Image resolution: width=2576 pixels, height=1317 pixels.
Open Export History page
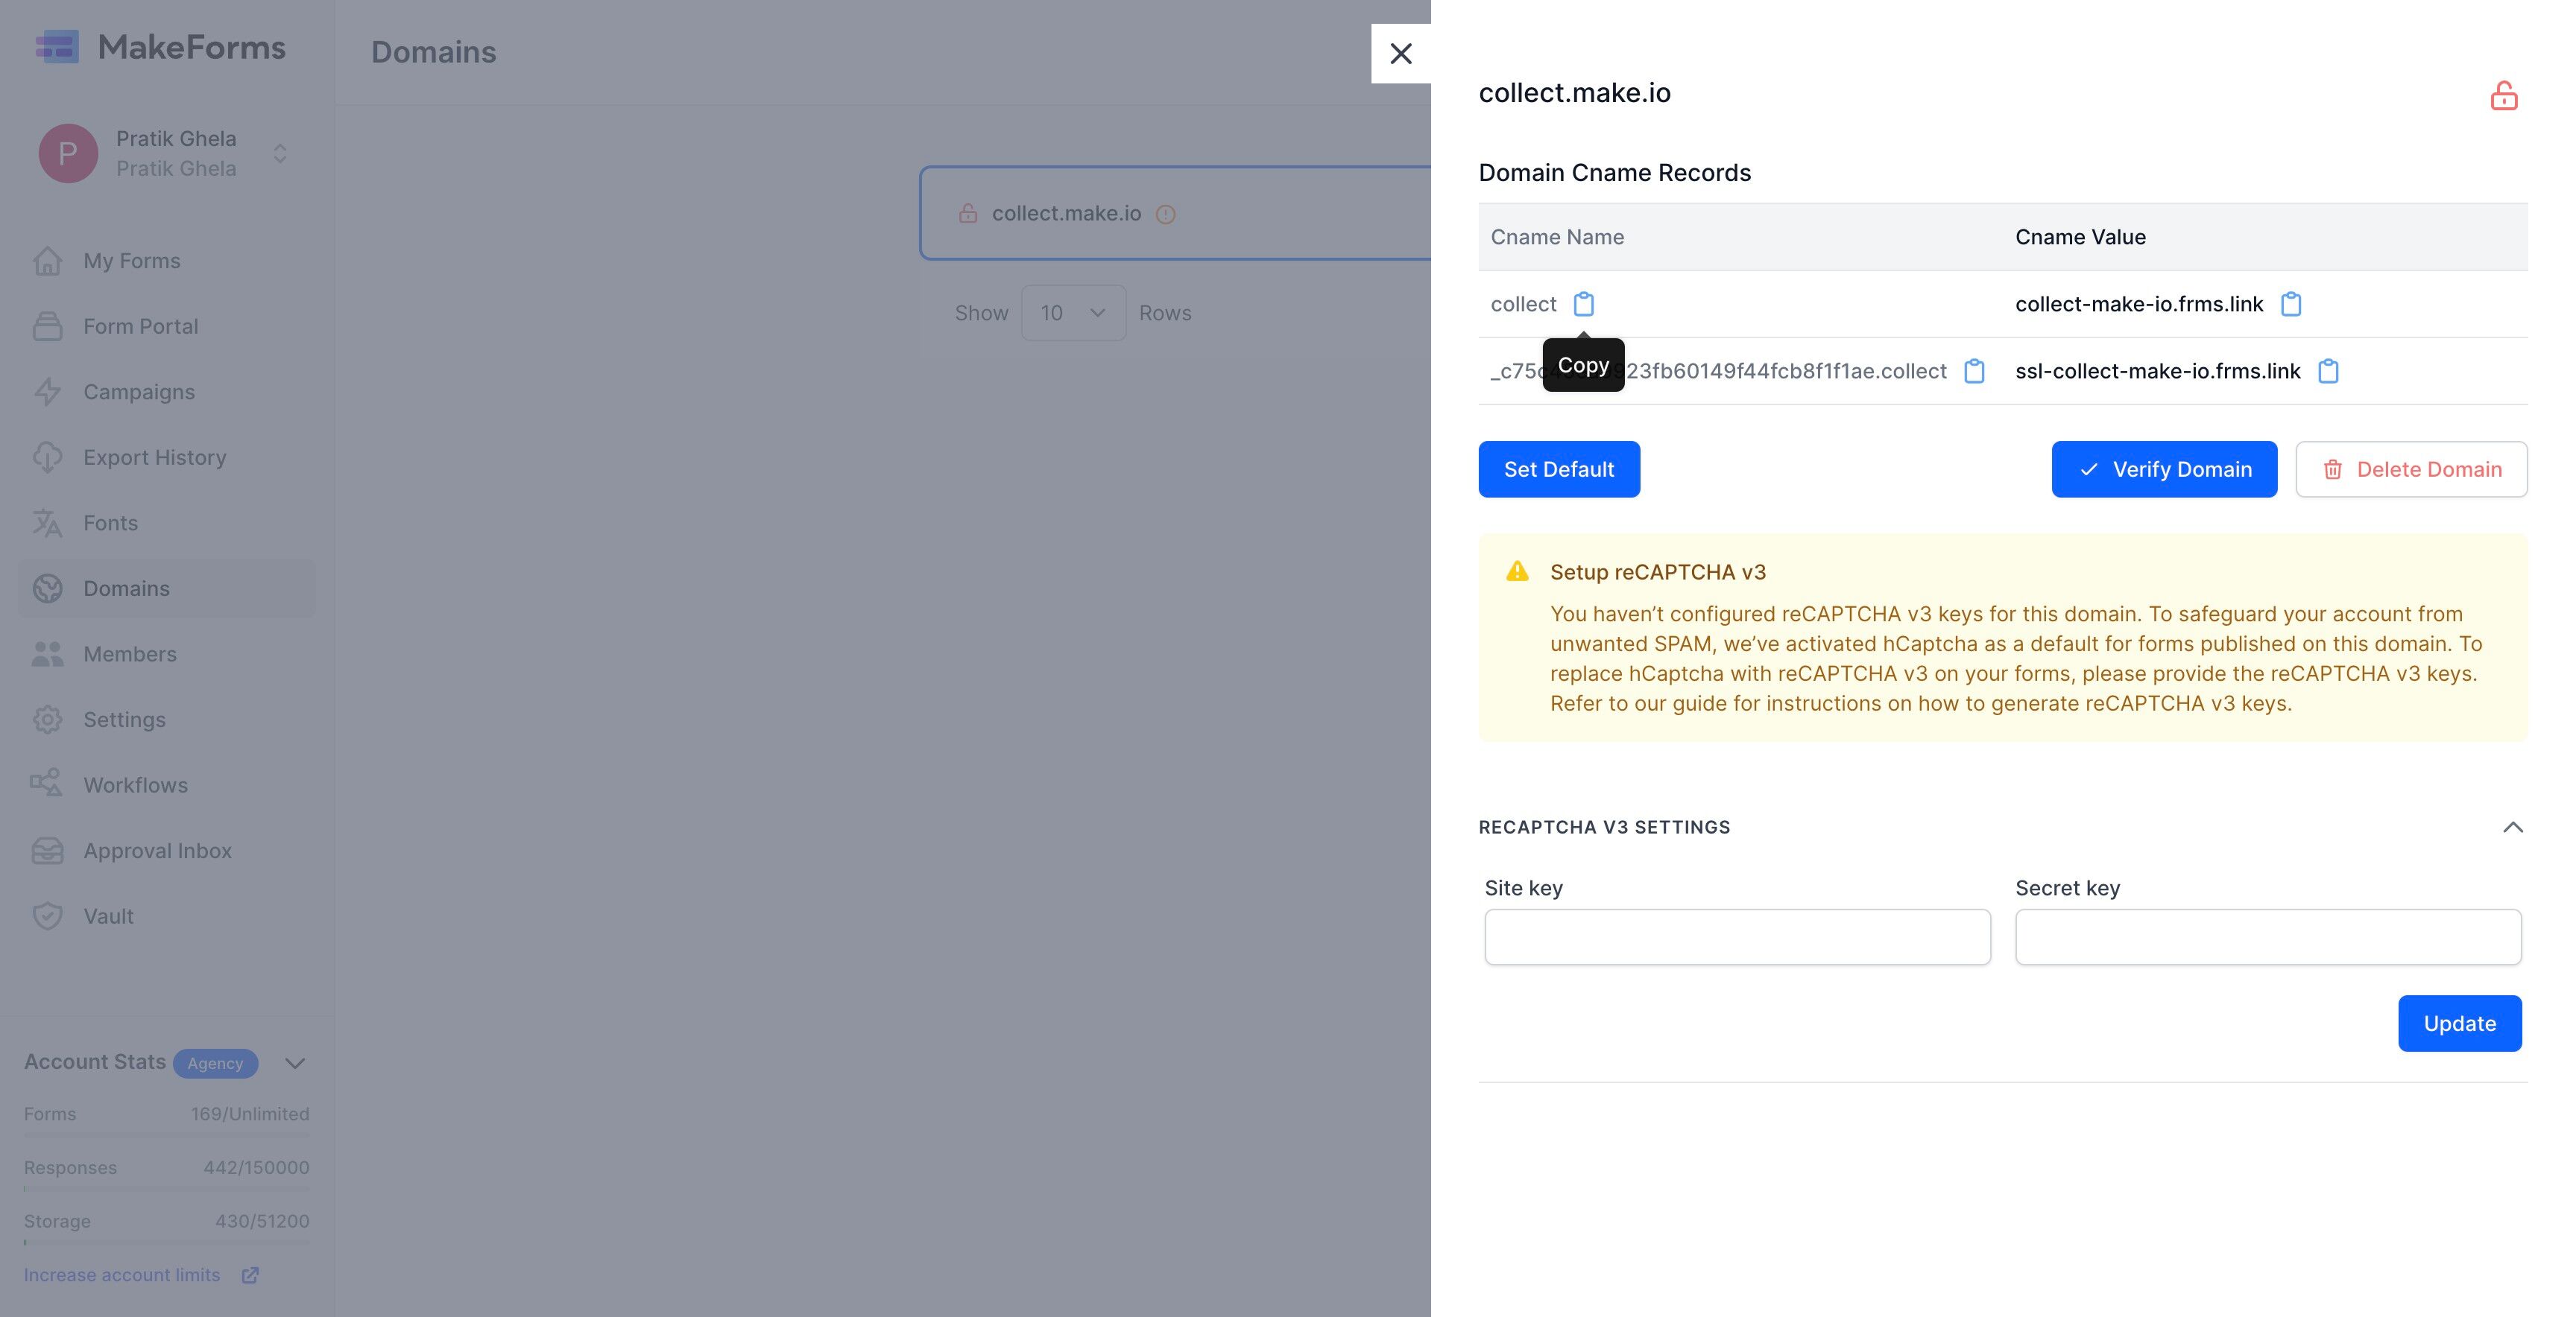(x=167, y=457)
